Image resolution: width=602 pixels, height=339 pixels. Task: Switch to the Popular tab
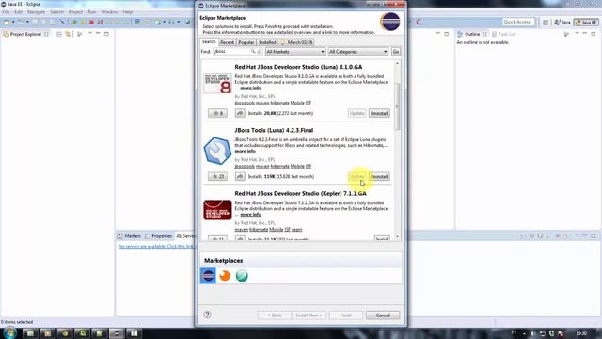click(x=246, y=42)
